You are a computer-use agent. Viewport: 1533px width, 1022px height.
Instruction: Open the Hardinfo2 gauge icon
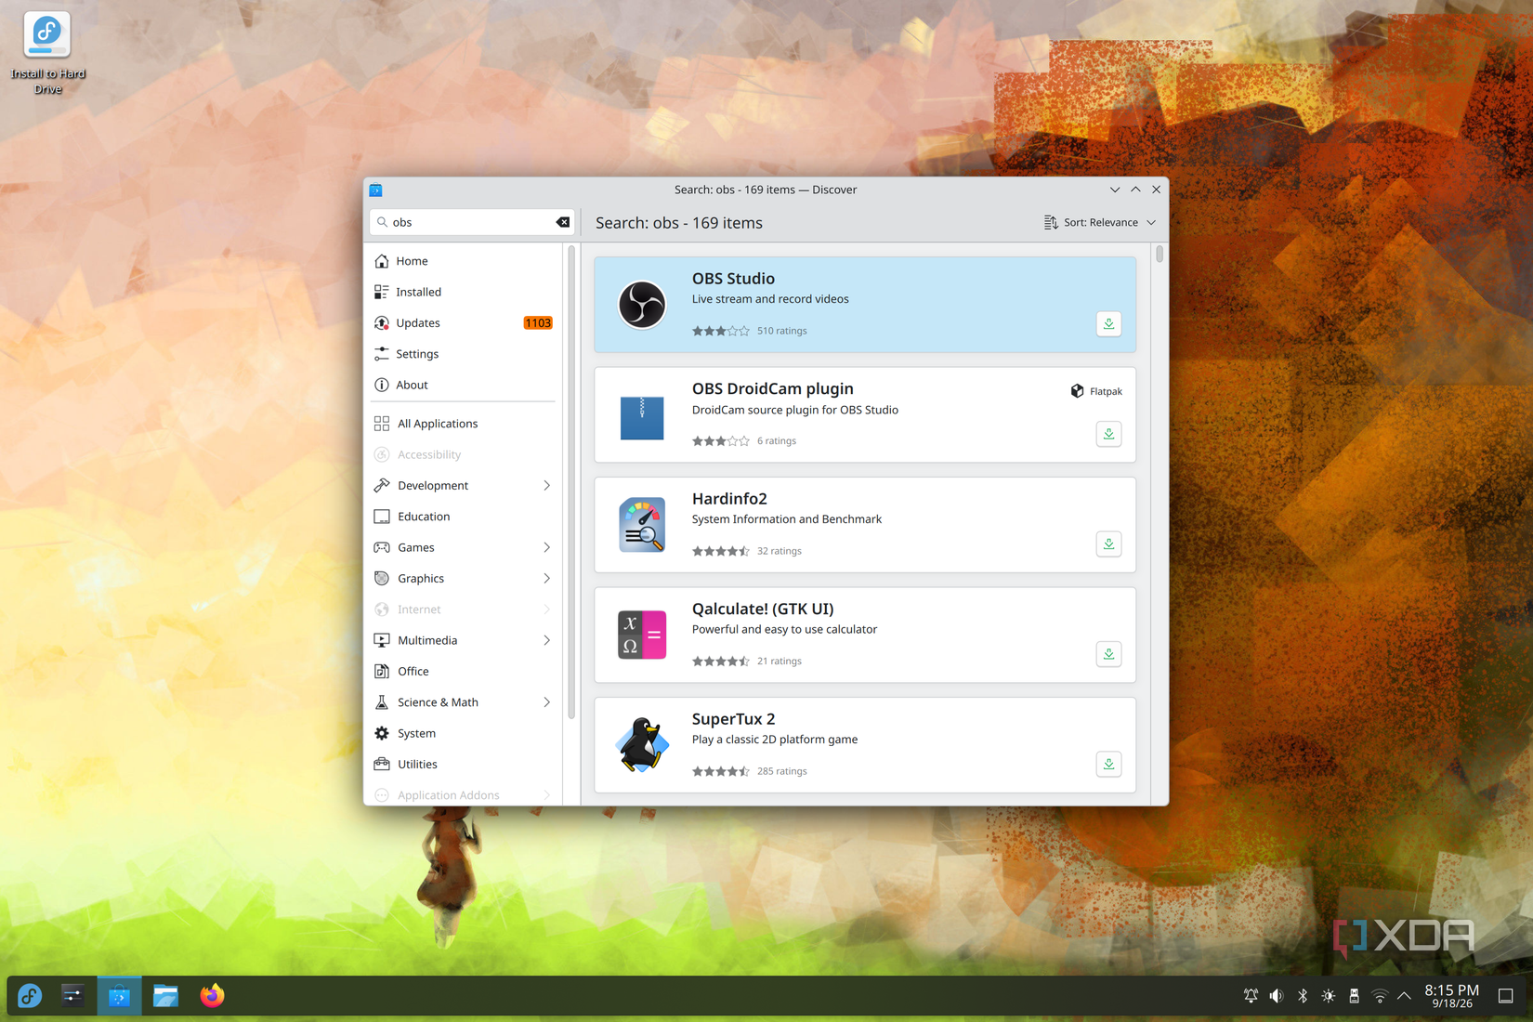tap(642, 525)
